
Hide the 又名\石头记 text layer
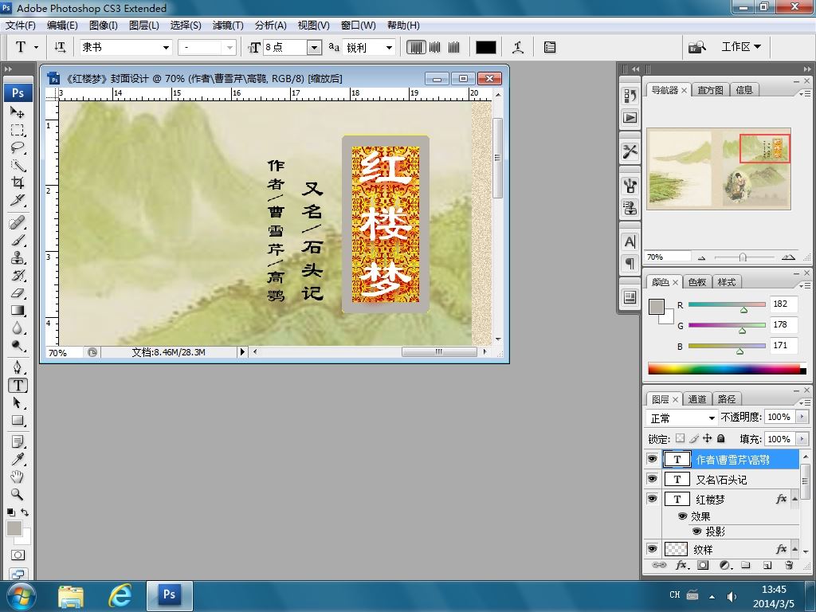point(652,479)
